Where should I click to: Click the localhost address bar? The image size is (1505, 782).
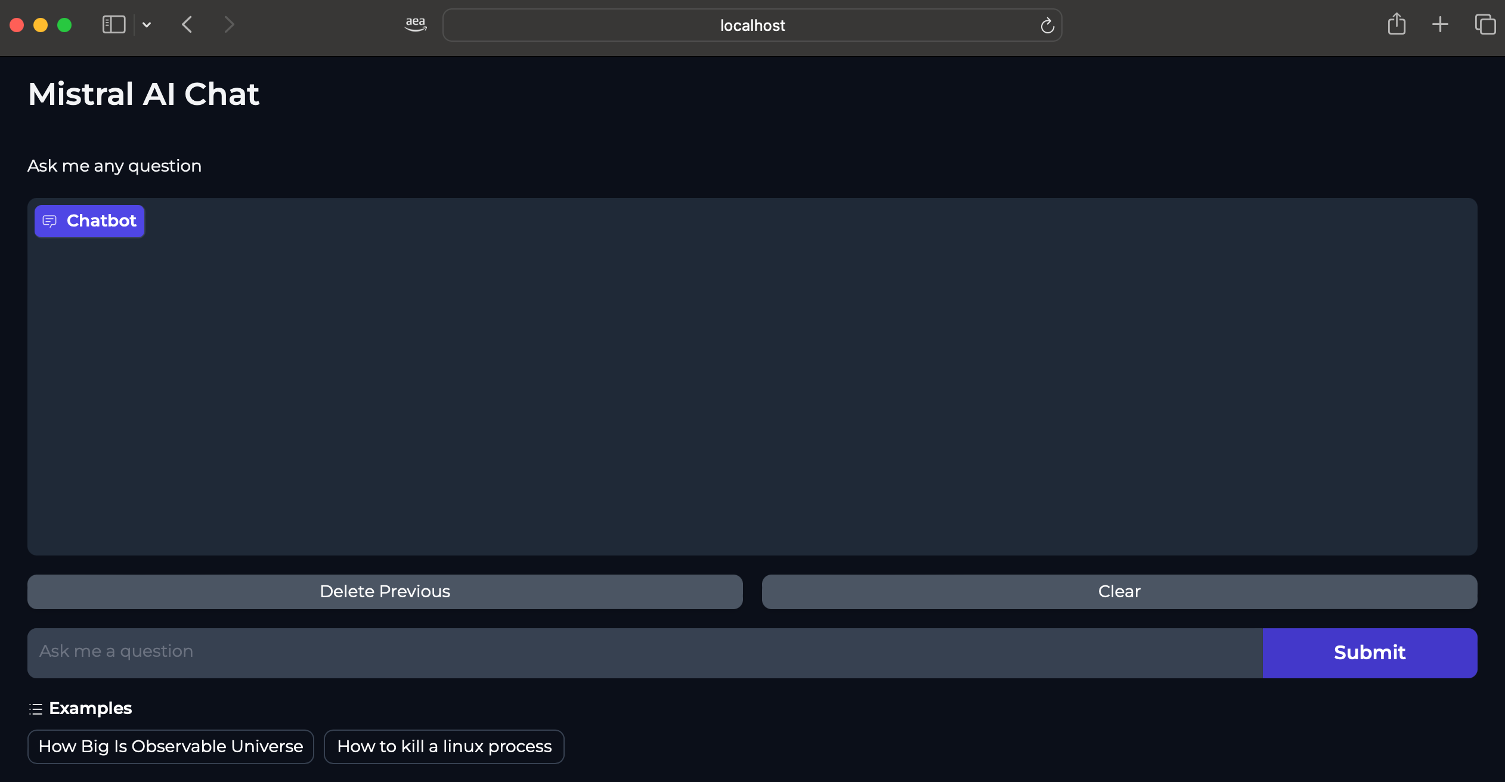point(751,26)
